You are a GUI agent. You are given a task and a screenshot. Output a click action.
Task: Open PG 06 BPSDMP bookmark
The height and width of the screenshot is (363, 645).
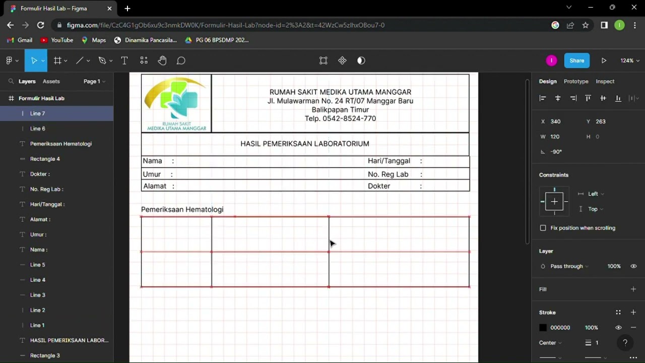217,40
